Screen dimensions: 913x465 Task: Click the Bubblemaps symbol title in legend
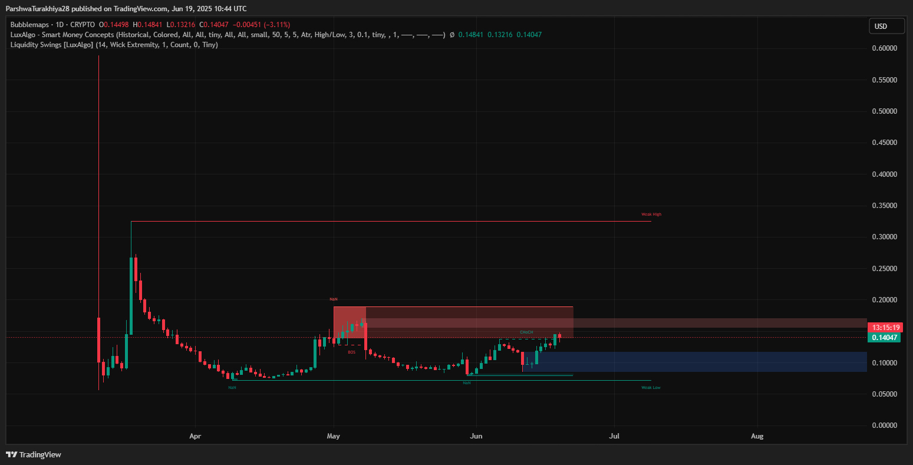pos(53,25)
